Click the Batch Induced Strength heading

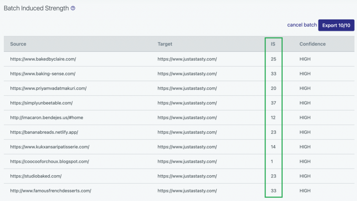[x=36, y=8]
